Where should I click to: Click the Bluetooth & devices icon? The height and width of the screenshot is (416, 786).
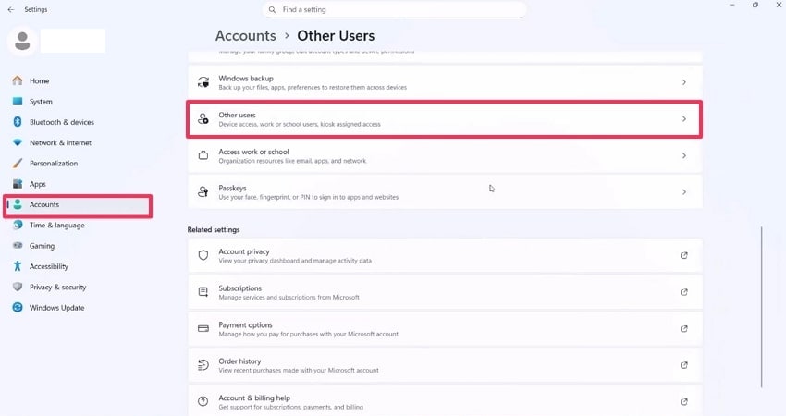coord(18,122)
